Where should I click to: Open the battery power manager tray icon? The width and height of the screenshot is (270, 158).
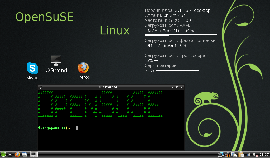point(234,155)
